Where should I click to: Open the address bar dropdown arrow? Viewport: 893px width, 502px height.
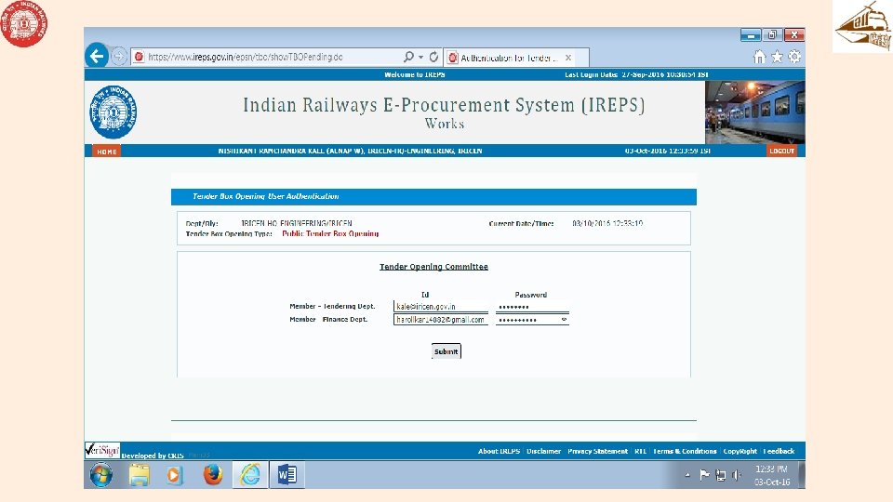(x=420, y=57)
